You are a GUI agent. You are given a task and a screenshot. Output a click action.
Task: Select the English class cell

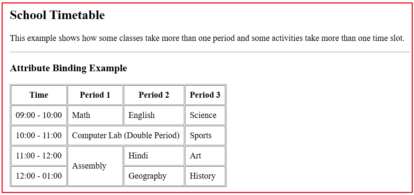(154, 115)
